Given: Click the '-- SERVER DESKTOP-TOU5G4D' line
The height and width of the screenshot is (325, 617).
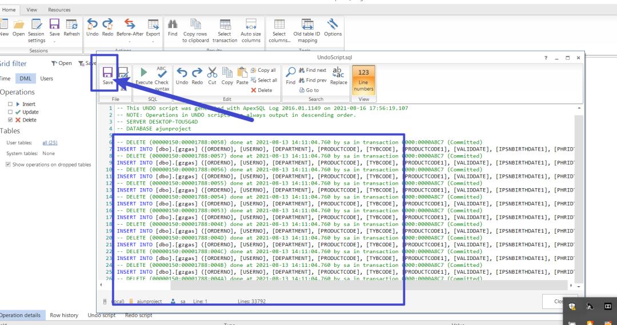Looking at the screenshot, I should click(157, 121).
